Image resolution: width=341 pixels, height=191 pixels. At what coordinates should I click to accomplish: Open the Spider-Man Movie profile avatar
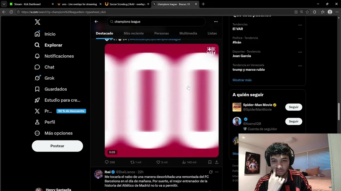(x=237, y=107)
